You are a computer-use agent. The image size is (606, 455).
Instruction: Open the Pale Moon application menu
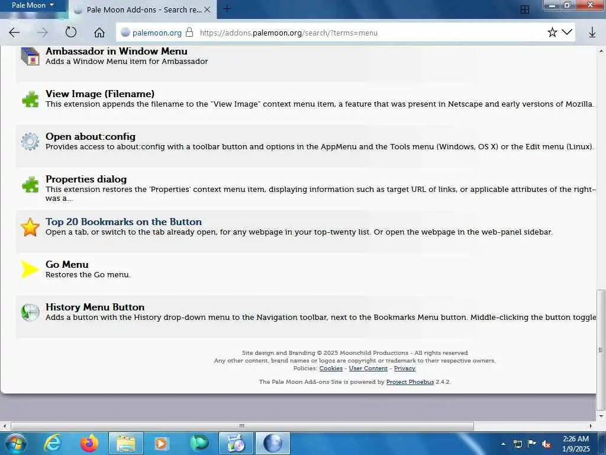click(x=33, y=5)
